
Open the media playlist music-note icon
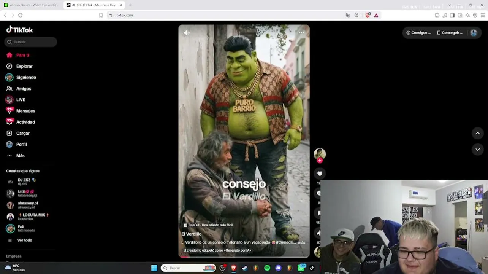445,15
